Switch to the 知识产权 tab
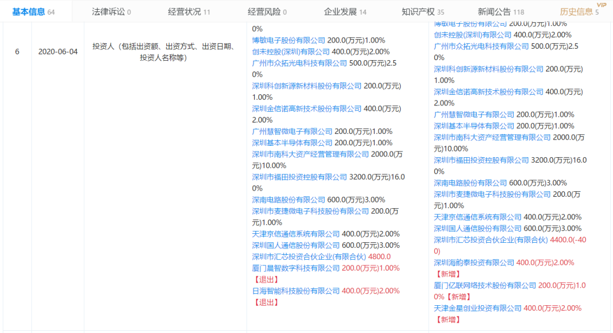The image size is (613, 333). pos(423,12)
